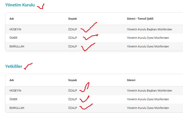The height and width of the screenshot is (113, 183).
Task: Select the Soyadı column header in Yönetim Kurulu table
Action: [x=73, y=19]
